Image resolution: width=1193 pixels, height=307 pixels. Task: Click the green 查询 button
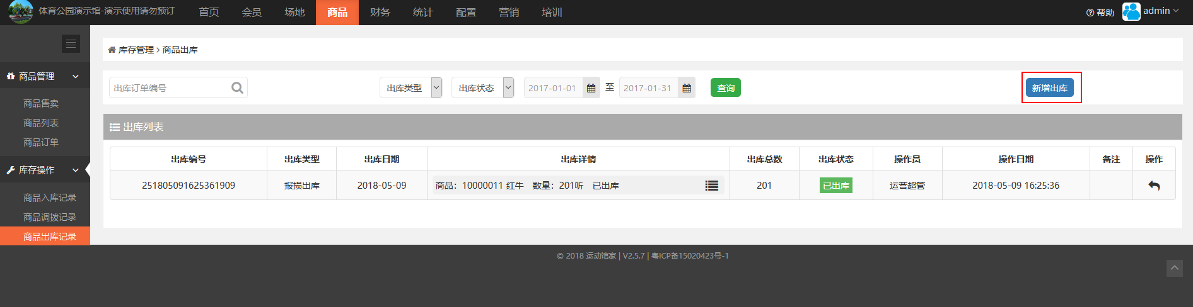725,88
